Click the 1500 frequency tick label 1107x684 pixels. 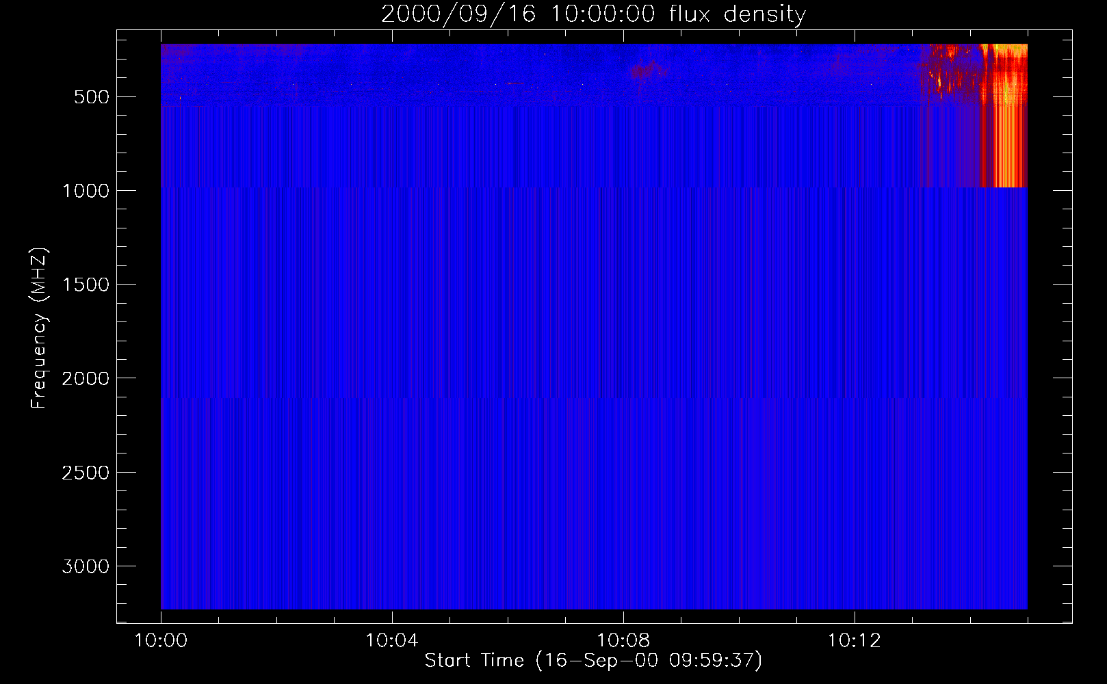tap(86, 285)
